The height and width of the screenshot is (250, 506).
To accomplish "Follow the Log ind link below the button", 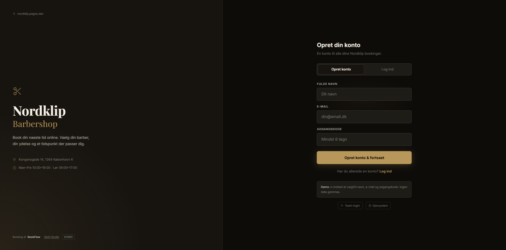I will click(385, 171).
